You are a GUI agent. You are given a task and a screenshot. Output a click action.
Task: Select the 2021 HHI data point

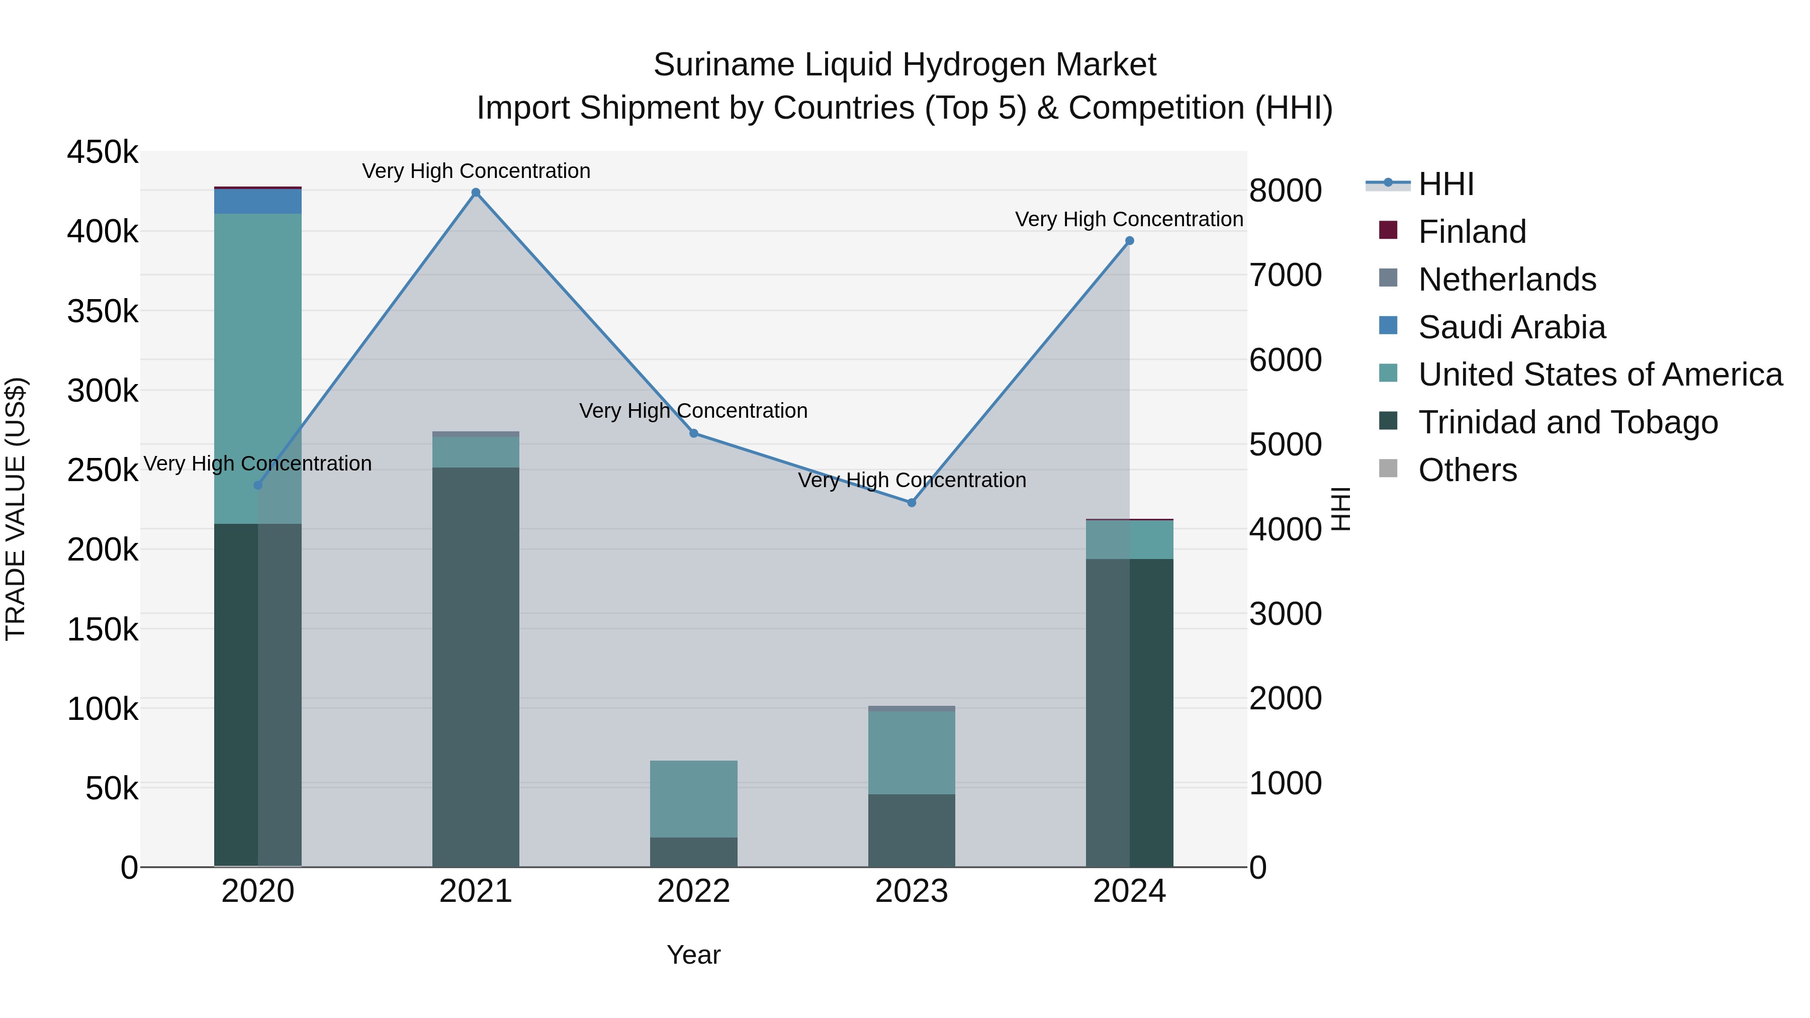pyautogui.click(x=476, y=193)
